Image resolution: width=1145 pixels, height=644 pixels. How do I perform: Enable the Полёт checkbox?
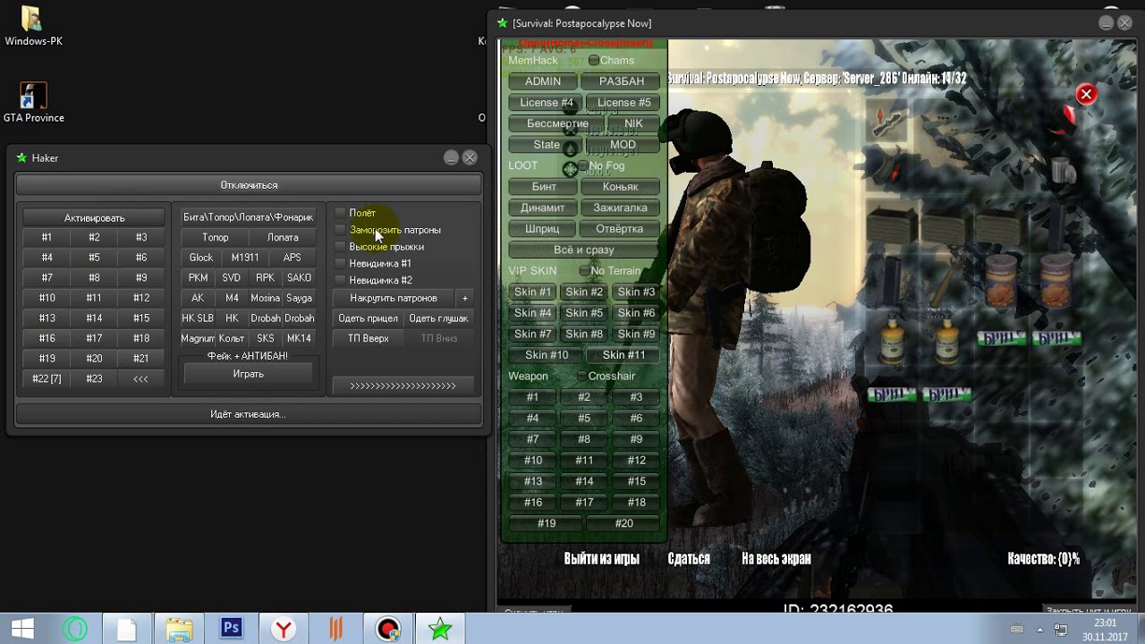point(340,213)
